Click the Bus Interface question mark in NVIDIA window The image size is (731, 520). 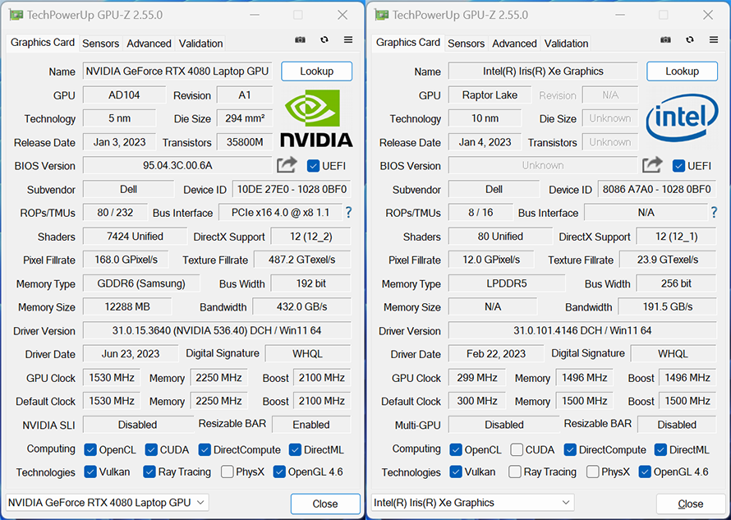(x=349, y=213)
